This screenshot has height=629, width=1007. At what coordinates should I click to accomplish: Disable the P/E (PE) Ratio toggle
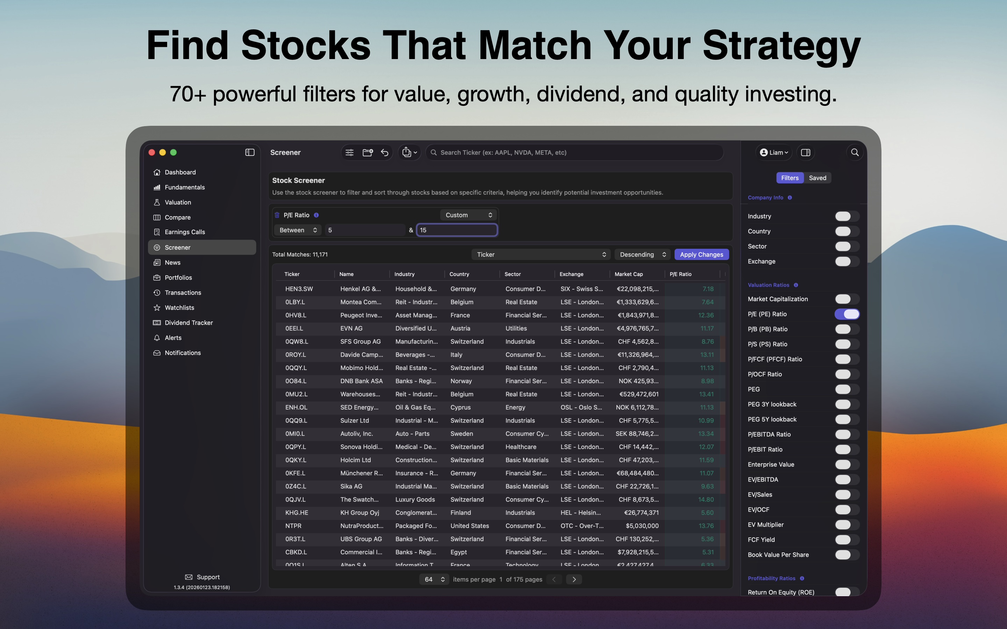pyautogui.click(x=847, y=314)
